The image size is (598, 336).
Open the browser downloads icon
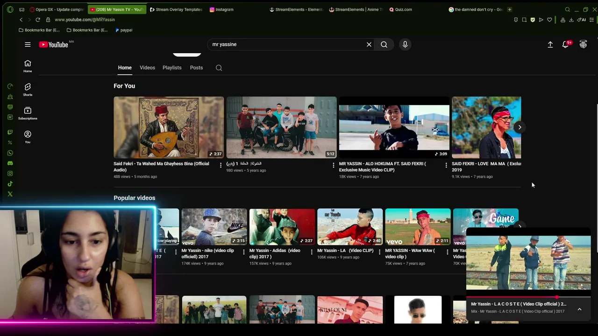pos(571,20)
